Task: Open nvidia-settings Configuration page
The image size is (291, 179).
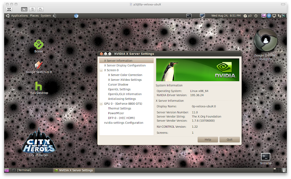Action: [x=124, y=123]
